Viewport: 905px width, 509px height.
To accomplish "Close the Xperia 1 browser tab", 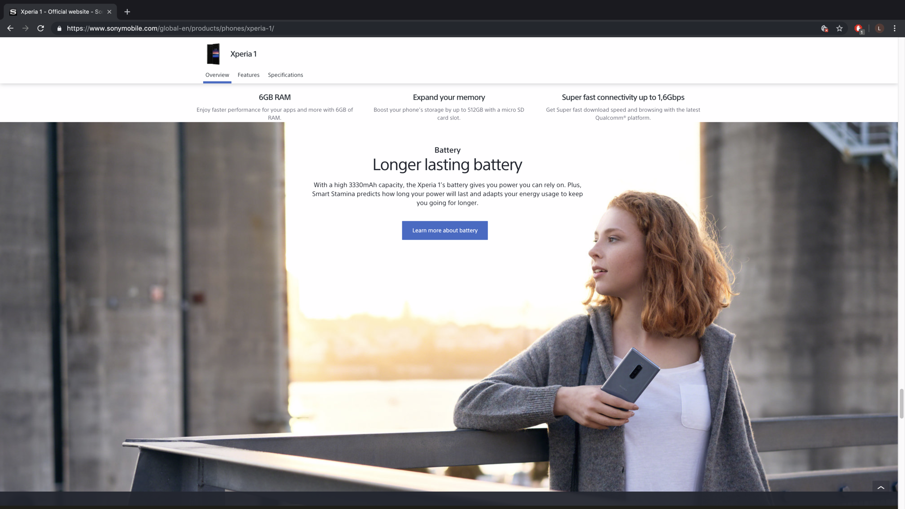I will 109,12.
